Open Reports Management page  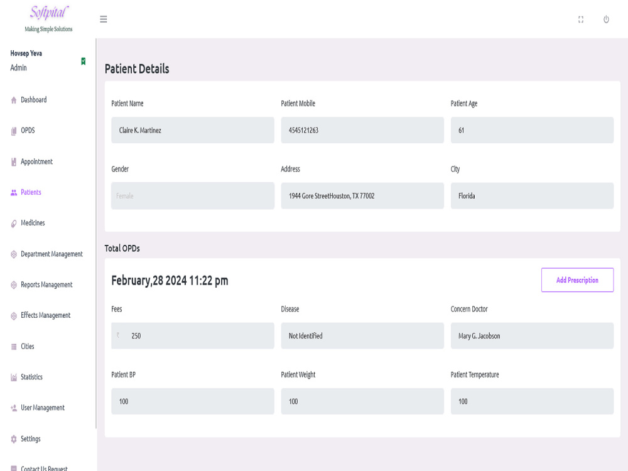coord(46,284)
